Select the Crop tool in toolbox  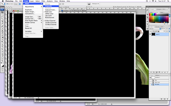click(x=2, y=21)
